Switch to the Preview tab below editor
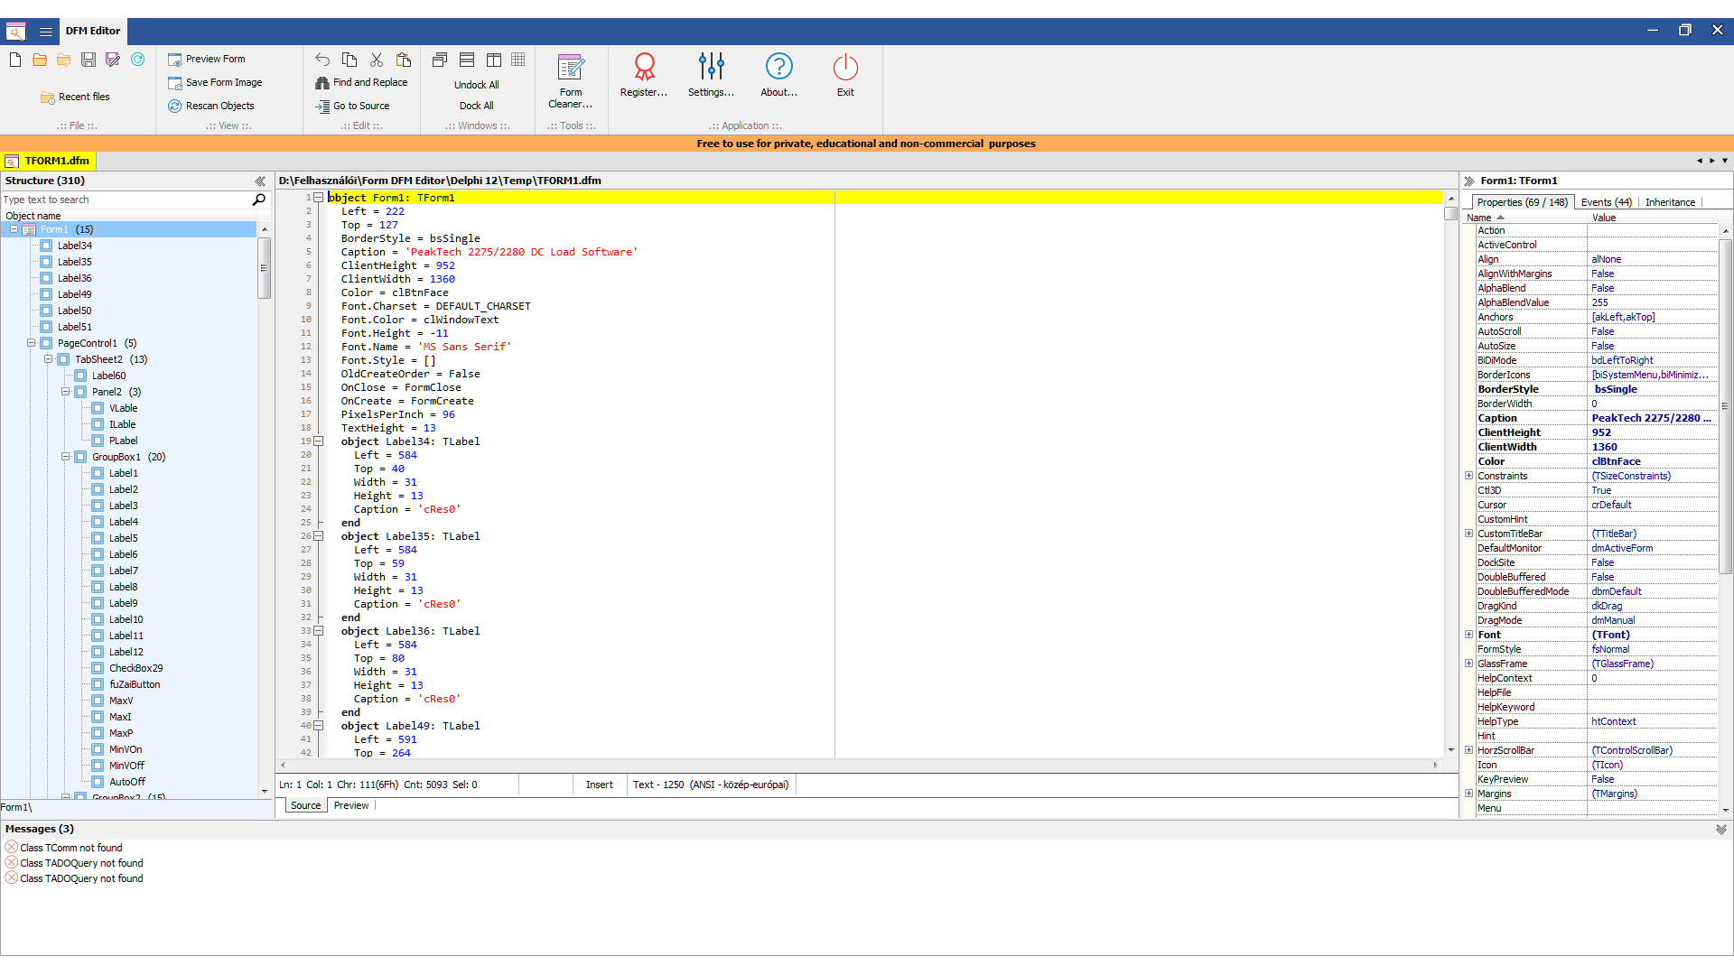The image size is (1734, 975). pyautogui.click(x=350, y=805)
